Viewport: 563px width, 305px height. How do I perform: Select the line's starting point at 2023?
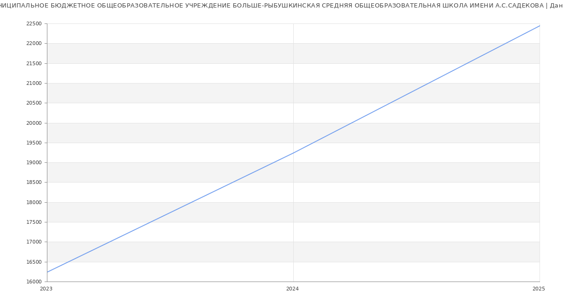tap(47, 272)
